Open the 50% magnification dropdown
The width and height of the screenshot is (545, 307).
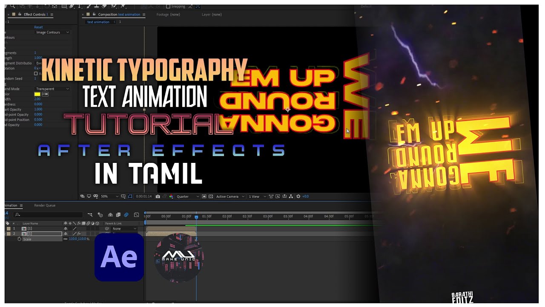coord(109,196)
